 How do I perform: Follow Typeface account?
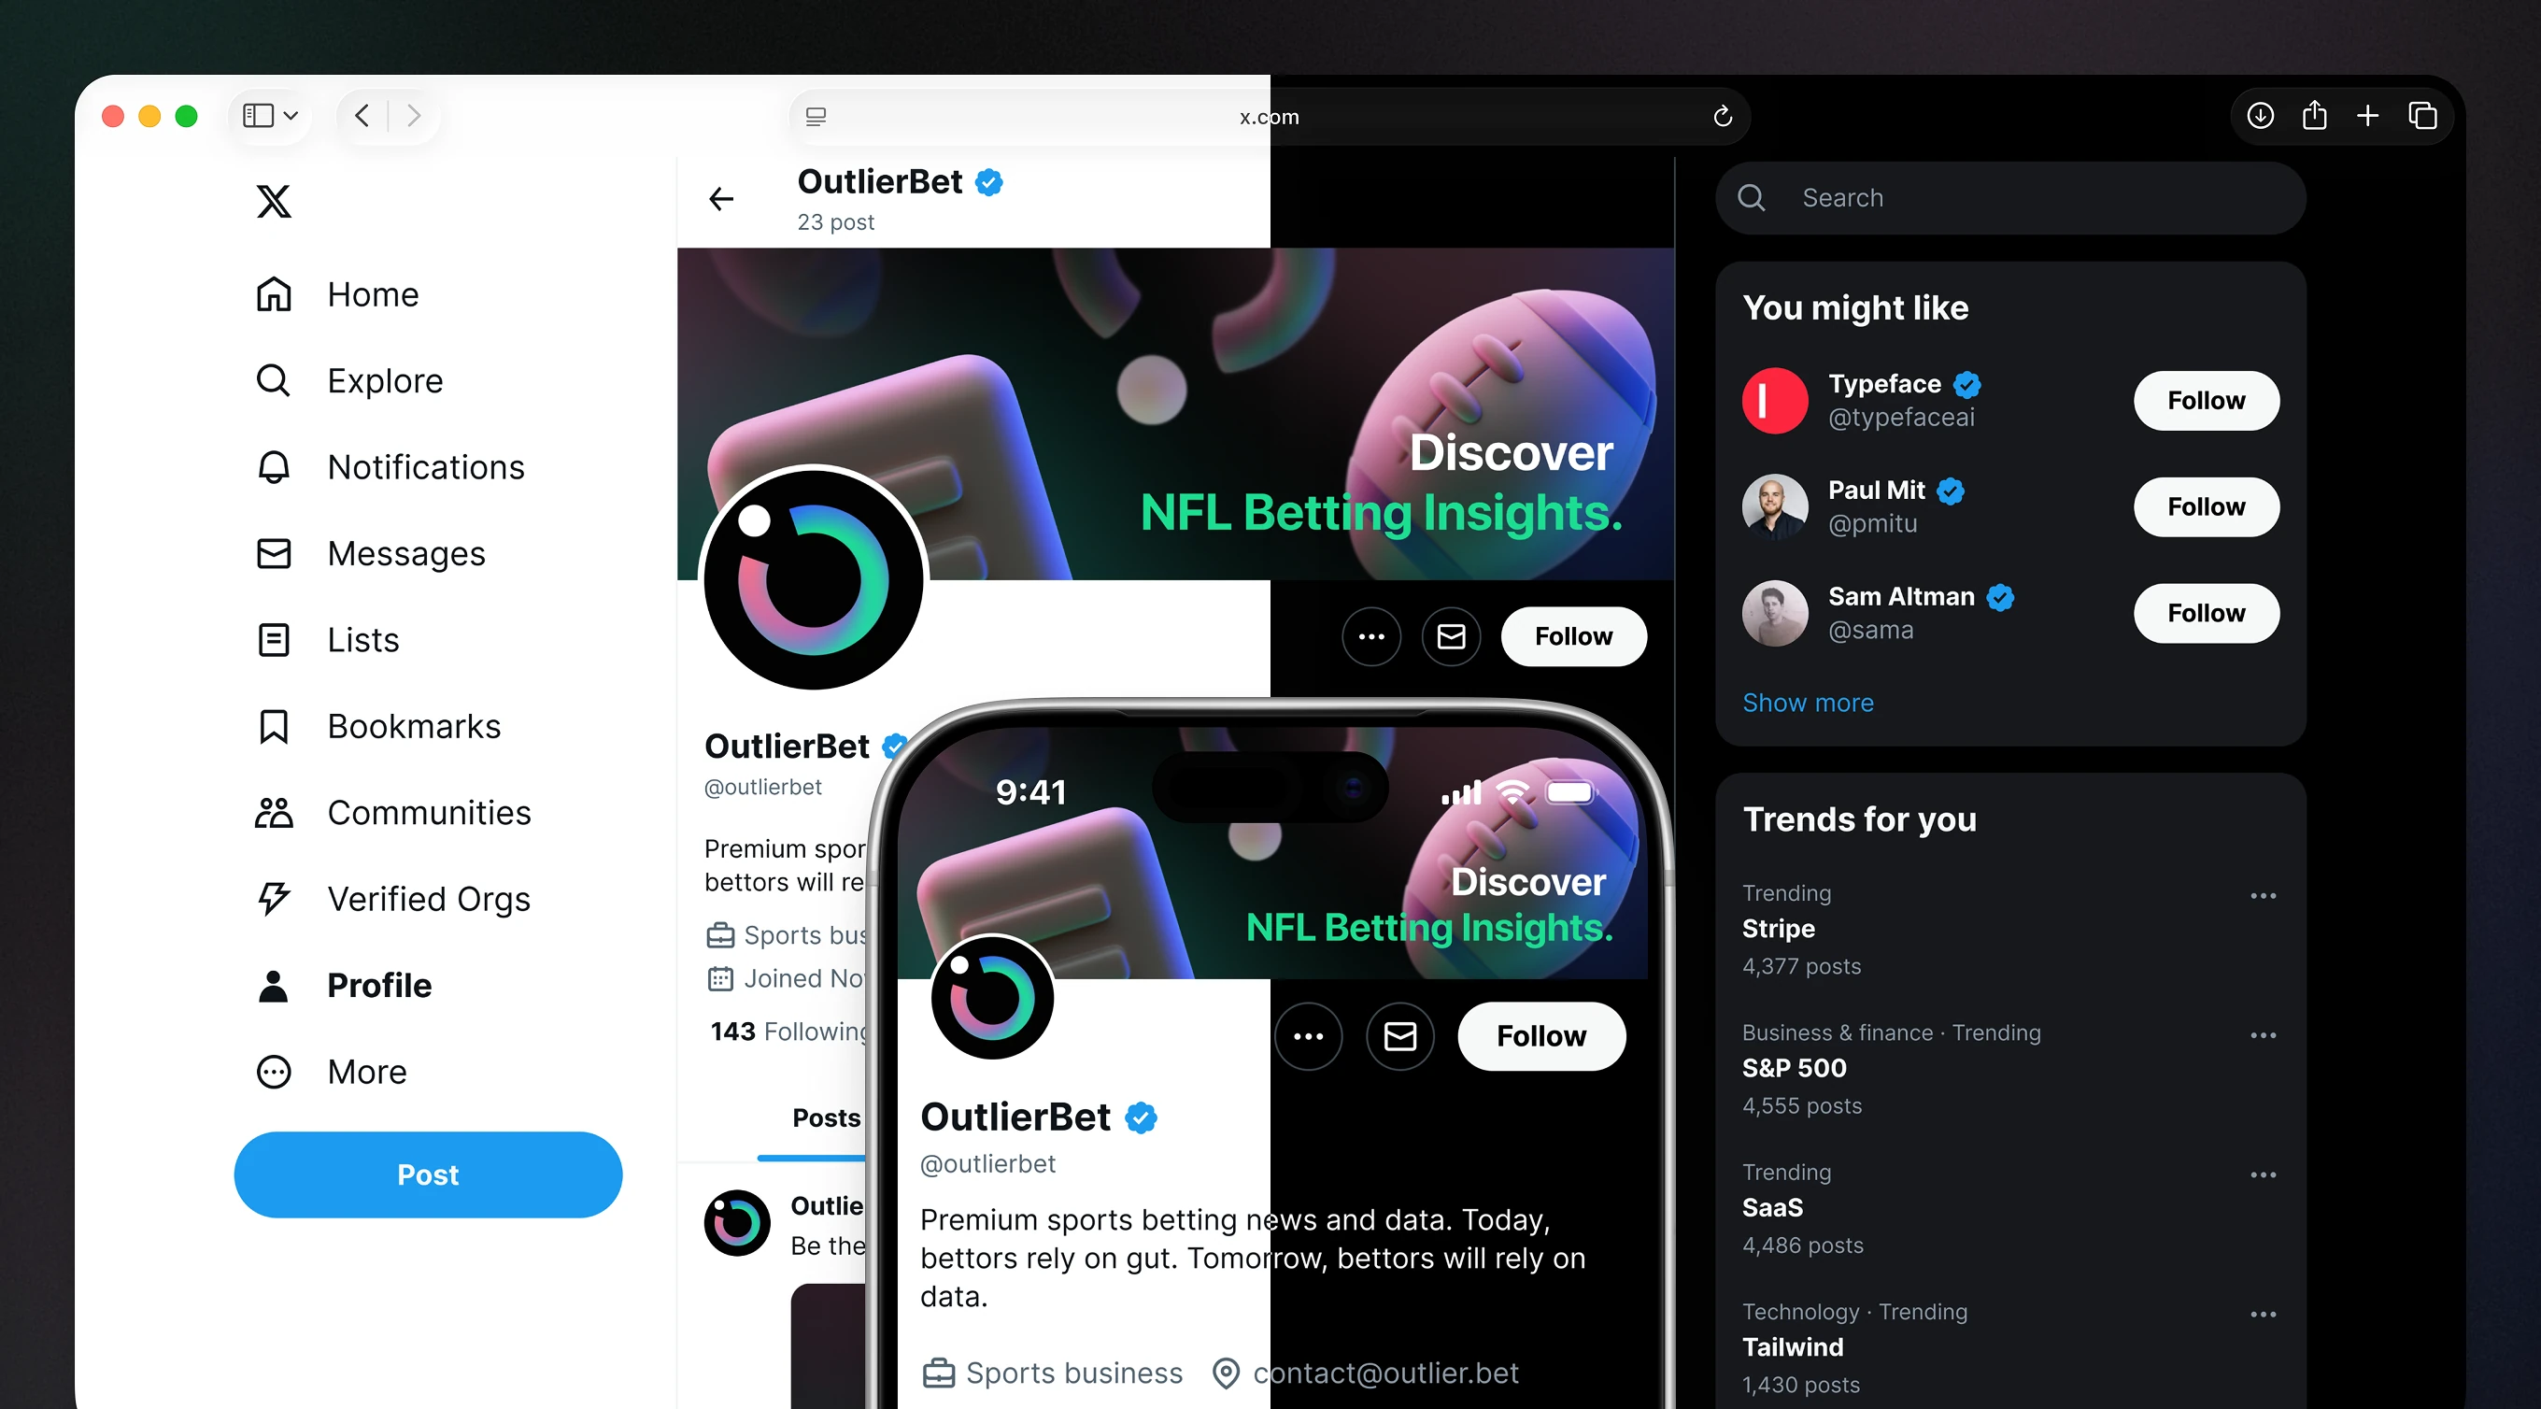2206,401
